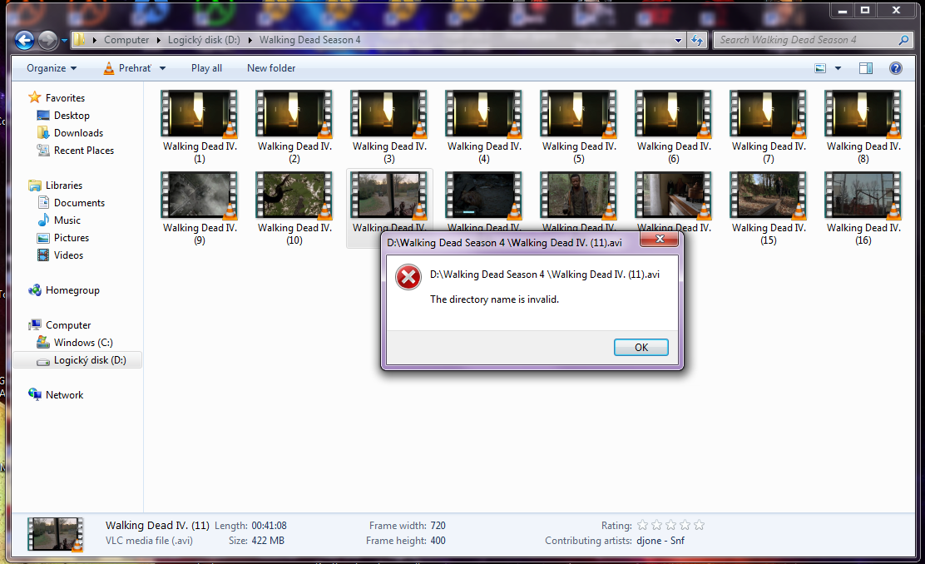Open the Documents library
Viewport: 925px width, 564px height.
pos(72,203)
